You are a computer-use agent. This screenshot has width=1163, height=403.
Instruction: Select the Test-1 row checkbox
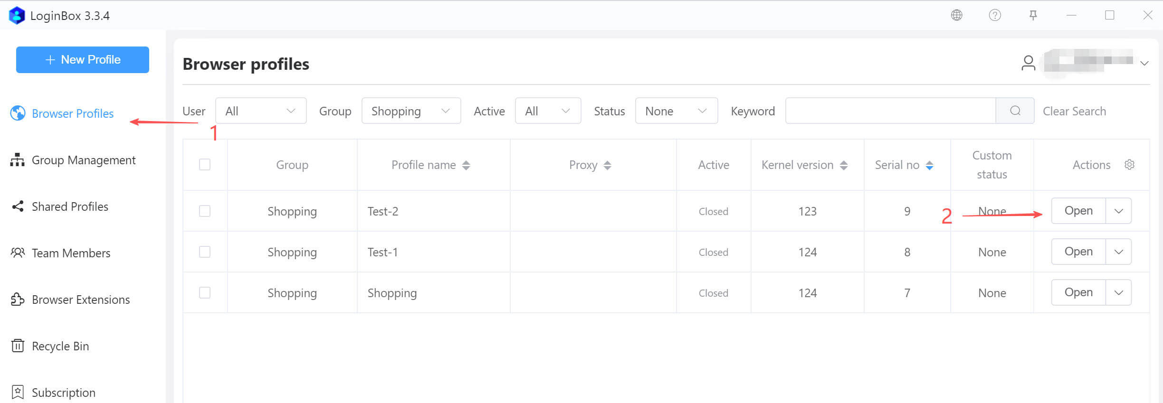click(205, 252)
